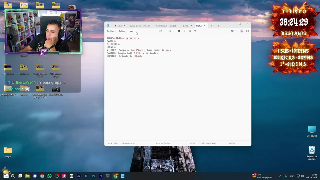
Task: Expand the Copilot dropdown arrow
Action: pos(236,31)
